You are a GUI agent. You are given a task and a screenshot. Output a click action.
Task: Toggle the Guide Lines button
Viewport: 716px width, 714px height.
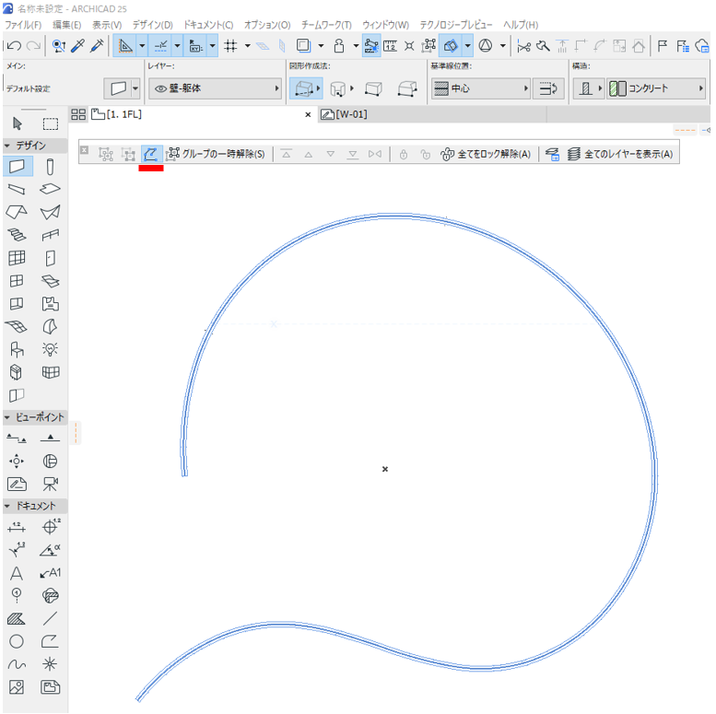coord(125,46)
